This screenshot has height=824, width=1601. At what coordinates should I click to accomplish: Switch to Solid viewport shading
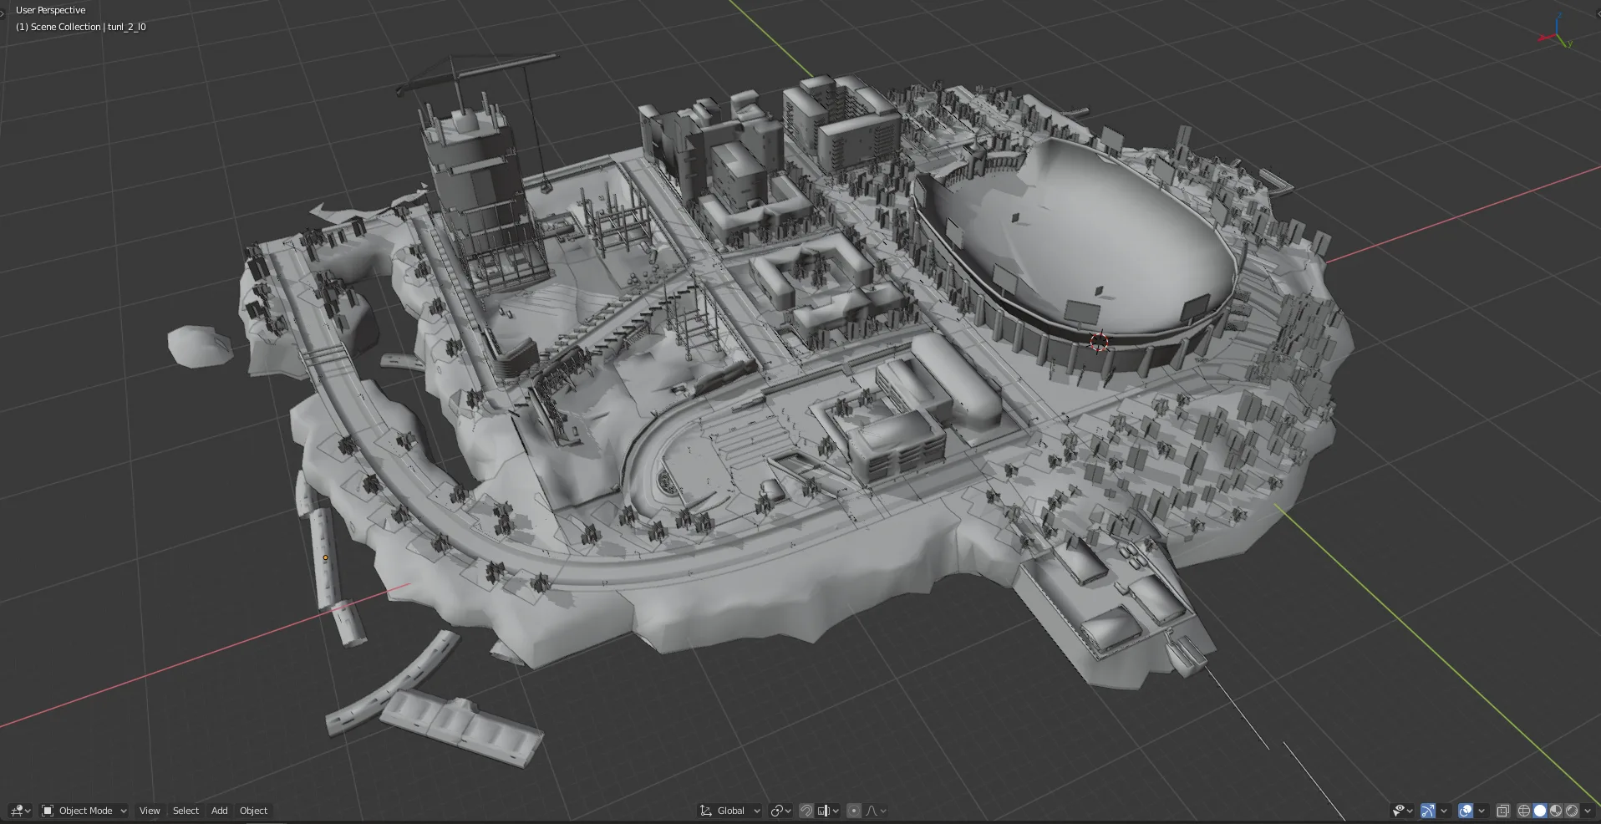[1540, 811]
